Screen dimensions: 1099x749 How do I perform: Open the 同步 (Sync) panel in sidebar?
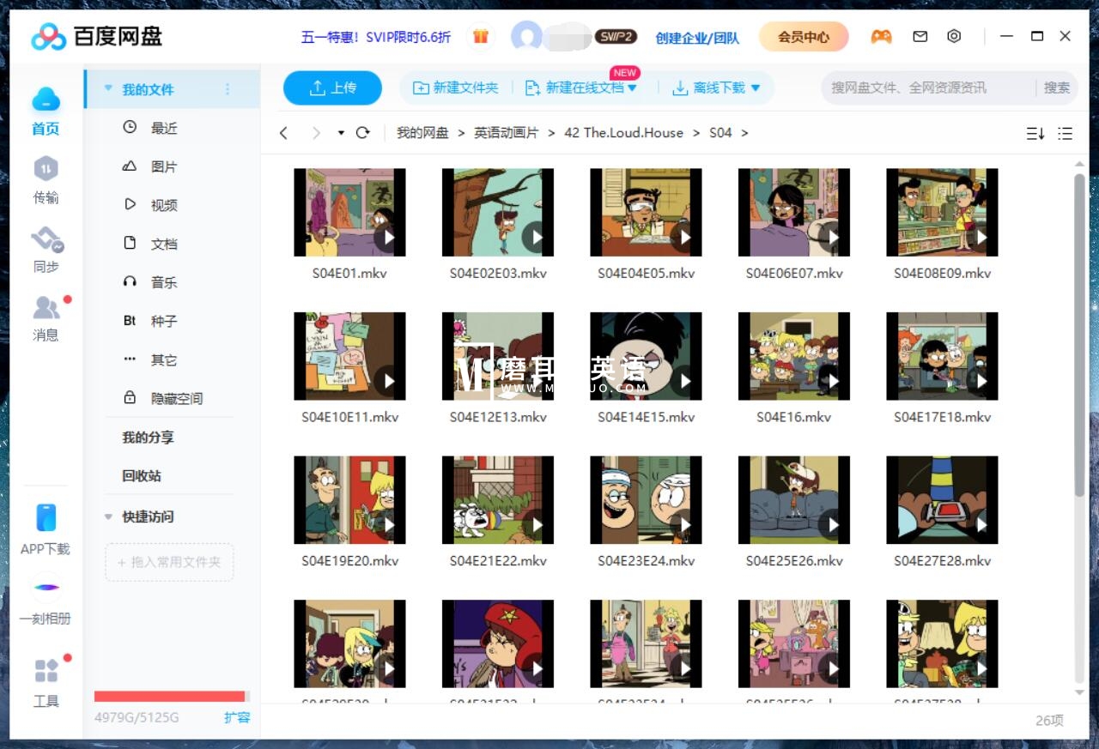coord(46,249)
